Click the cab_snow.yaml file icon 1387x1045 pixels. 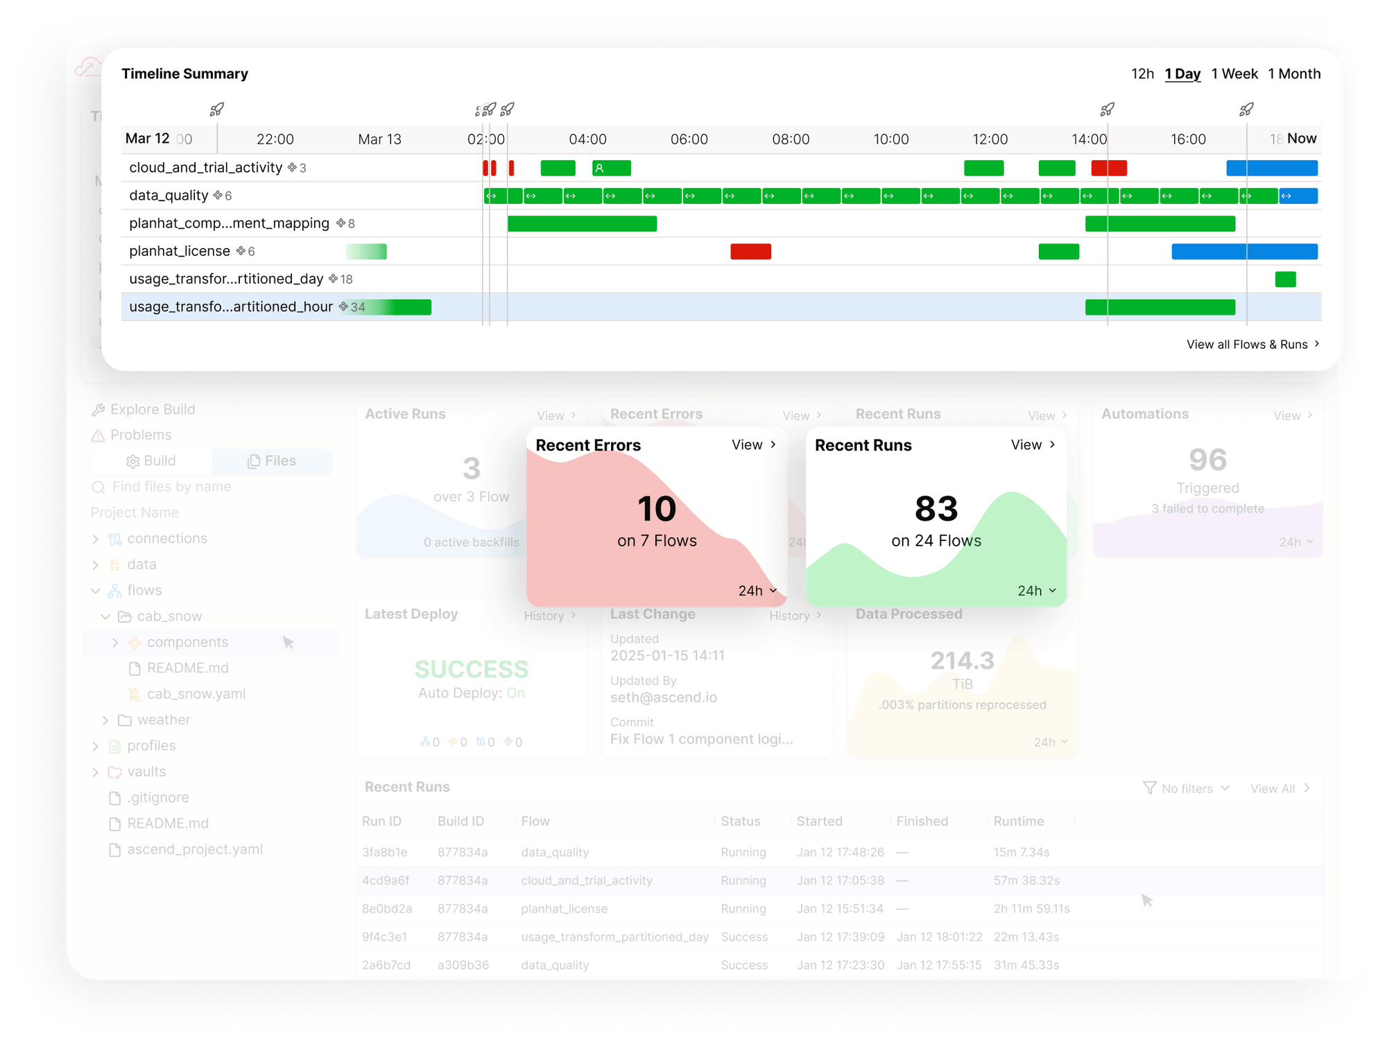pyautogui.click(x=135, y=694)
